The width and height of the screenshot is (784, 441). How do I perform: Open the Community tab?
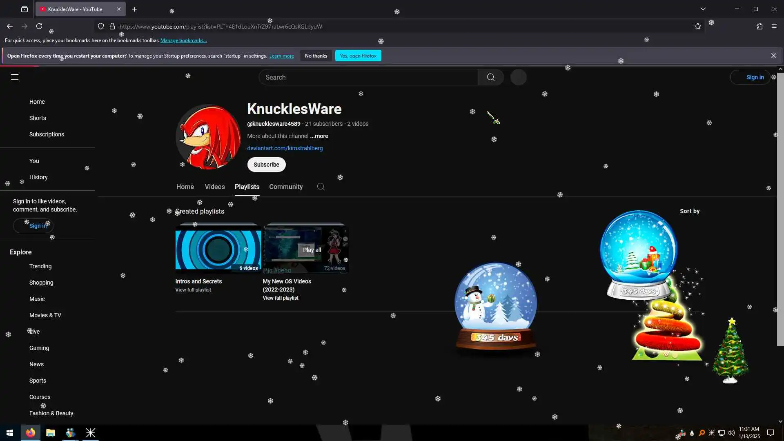tap(286, 187)
